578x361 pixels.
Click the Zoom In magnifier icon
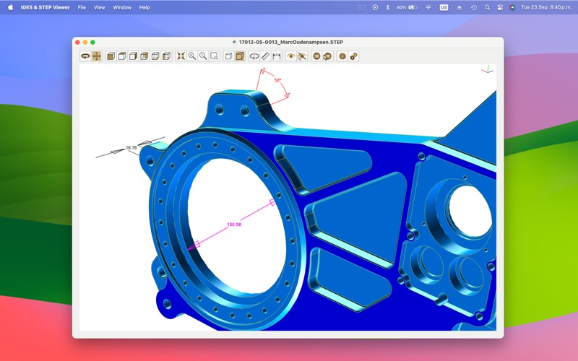pyautogui.click(x=191, y=56)
